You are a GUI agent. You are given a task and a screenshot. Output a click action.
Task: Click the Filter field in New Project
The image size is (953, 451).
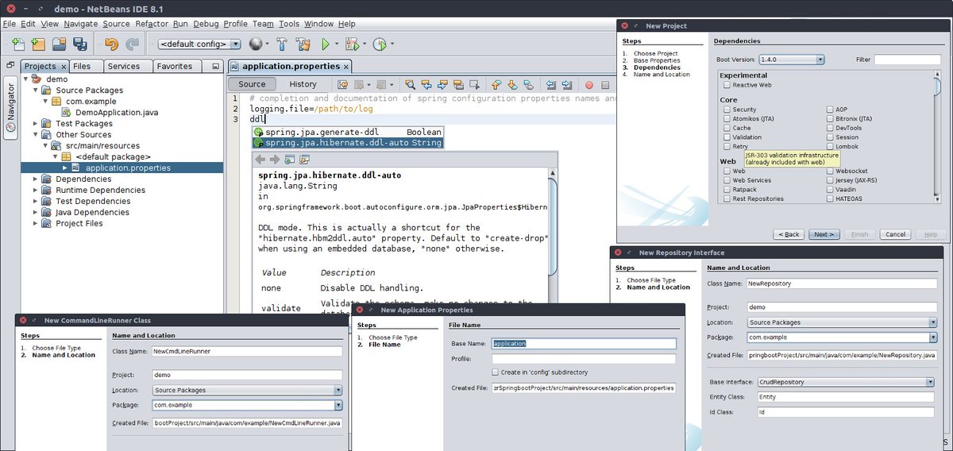tap(908, 60)
